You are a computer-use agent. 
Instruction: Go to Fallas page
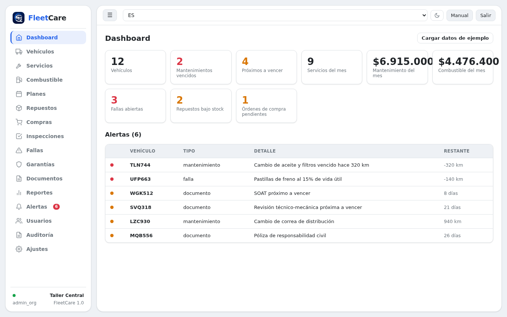point(48,150)
